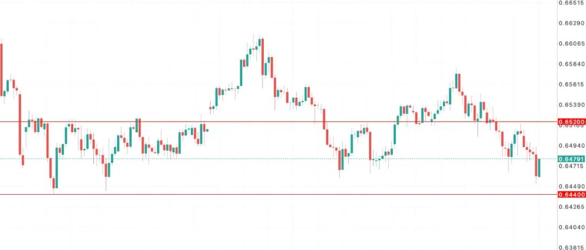Viewport: 586px width, 250px height.
Task: Click the most recent green candle
Action: click(x=539, y=168)
